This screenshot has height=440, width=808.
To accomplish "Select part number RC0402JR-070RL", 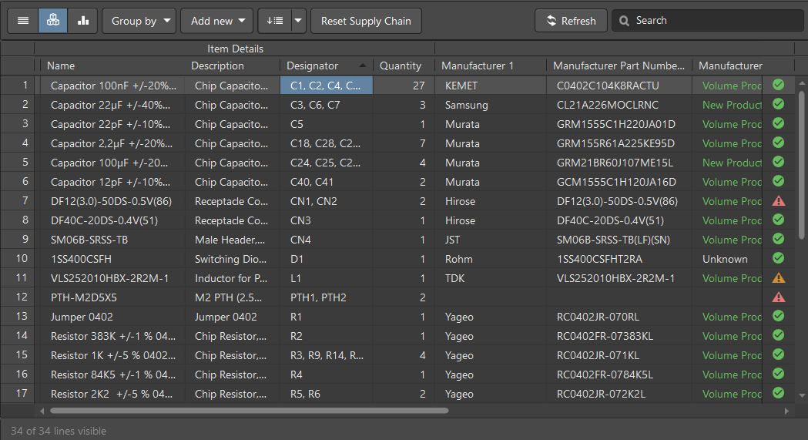I will tap(619, 317).
